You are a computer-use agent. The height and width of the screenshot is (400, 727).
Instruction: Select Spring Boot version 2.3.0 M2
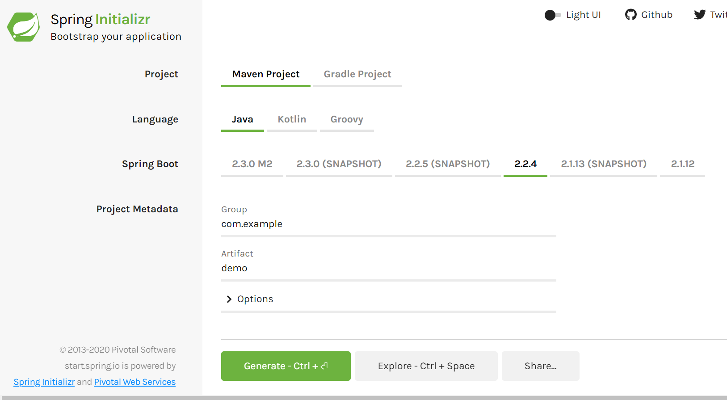click(252, 164)
